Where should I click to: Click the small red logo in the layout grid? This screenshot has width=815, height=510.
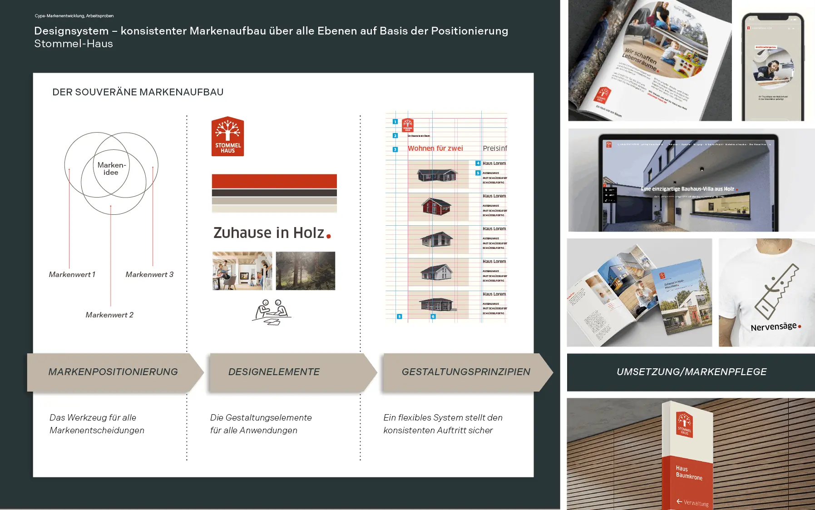tap(408, 125)
